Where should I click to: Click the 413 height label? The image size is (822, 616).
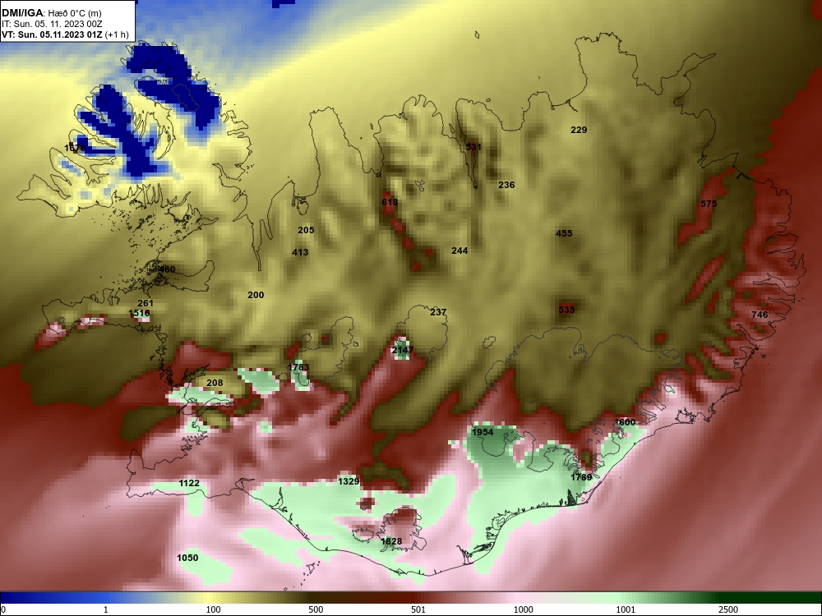tap(300, 252)
